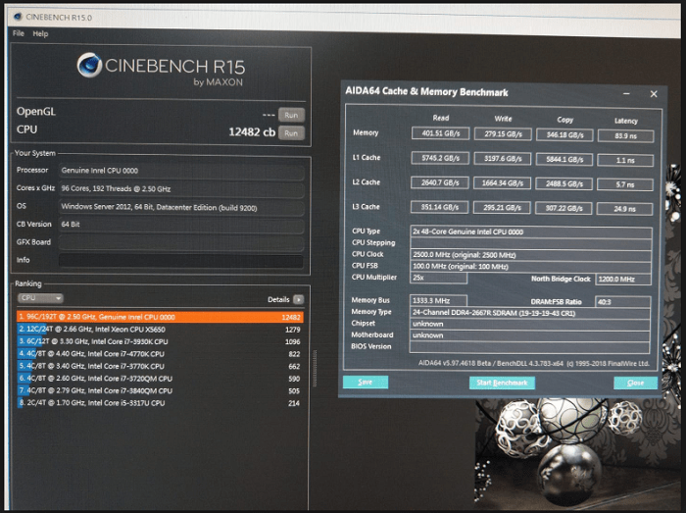Click the GFX Board field

181,242
